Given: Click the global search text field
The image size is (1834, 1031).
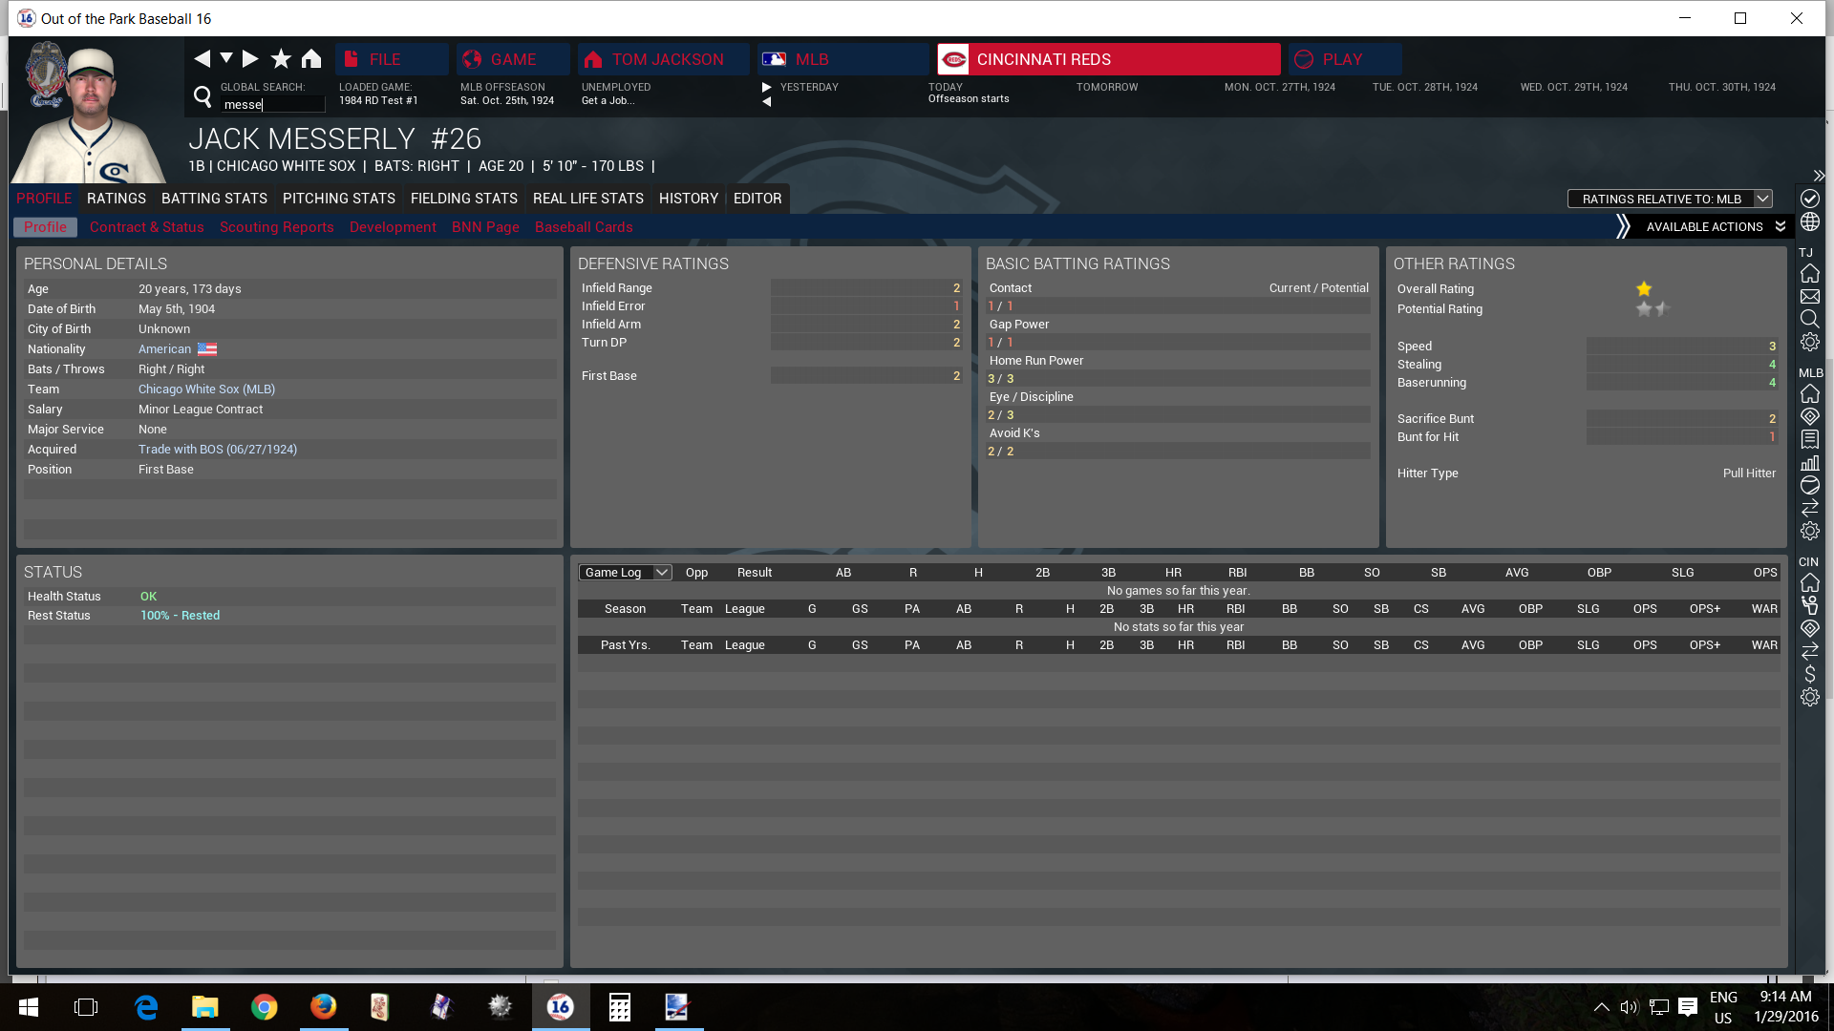Looking at the screenshot, I should (x=273, y=104).
